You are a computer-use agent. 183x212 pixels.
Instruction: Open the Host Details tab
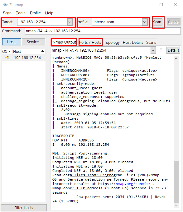(x=133, y=43)
